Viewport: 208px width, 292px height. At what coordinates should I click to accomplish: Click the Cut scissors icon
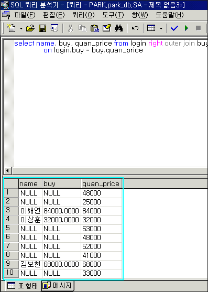click(70, 28)
